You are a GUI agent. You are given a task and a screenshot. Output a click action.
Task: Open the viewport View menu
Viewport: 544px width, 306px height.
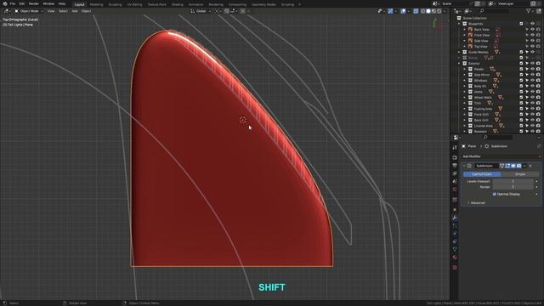51,11
